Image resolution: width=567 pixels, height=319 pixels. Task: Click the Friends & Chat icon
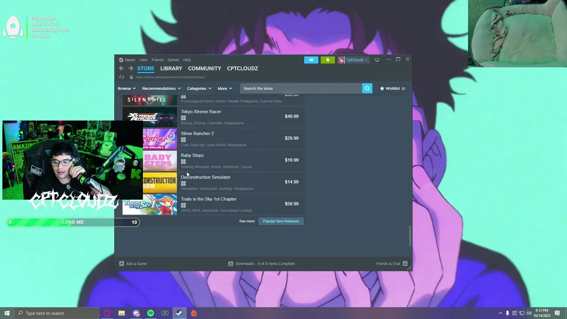pyautogui.click(x=405, y=264)
